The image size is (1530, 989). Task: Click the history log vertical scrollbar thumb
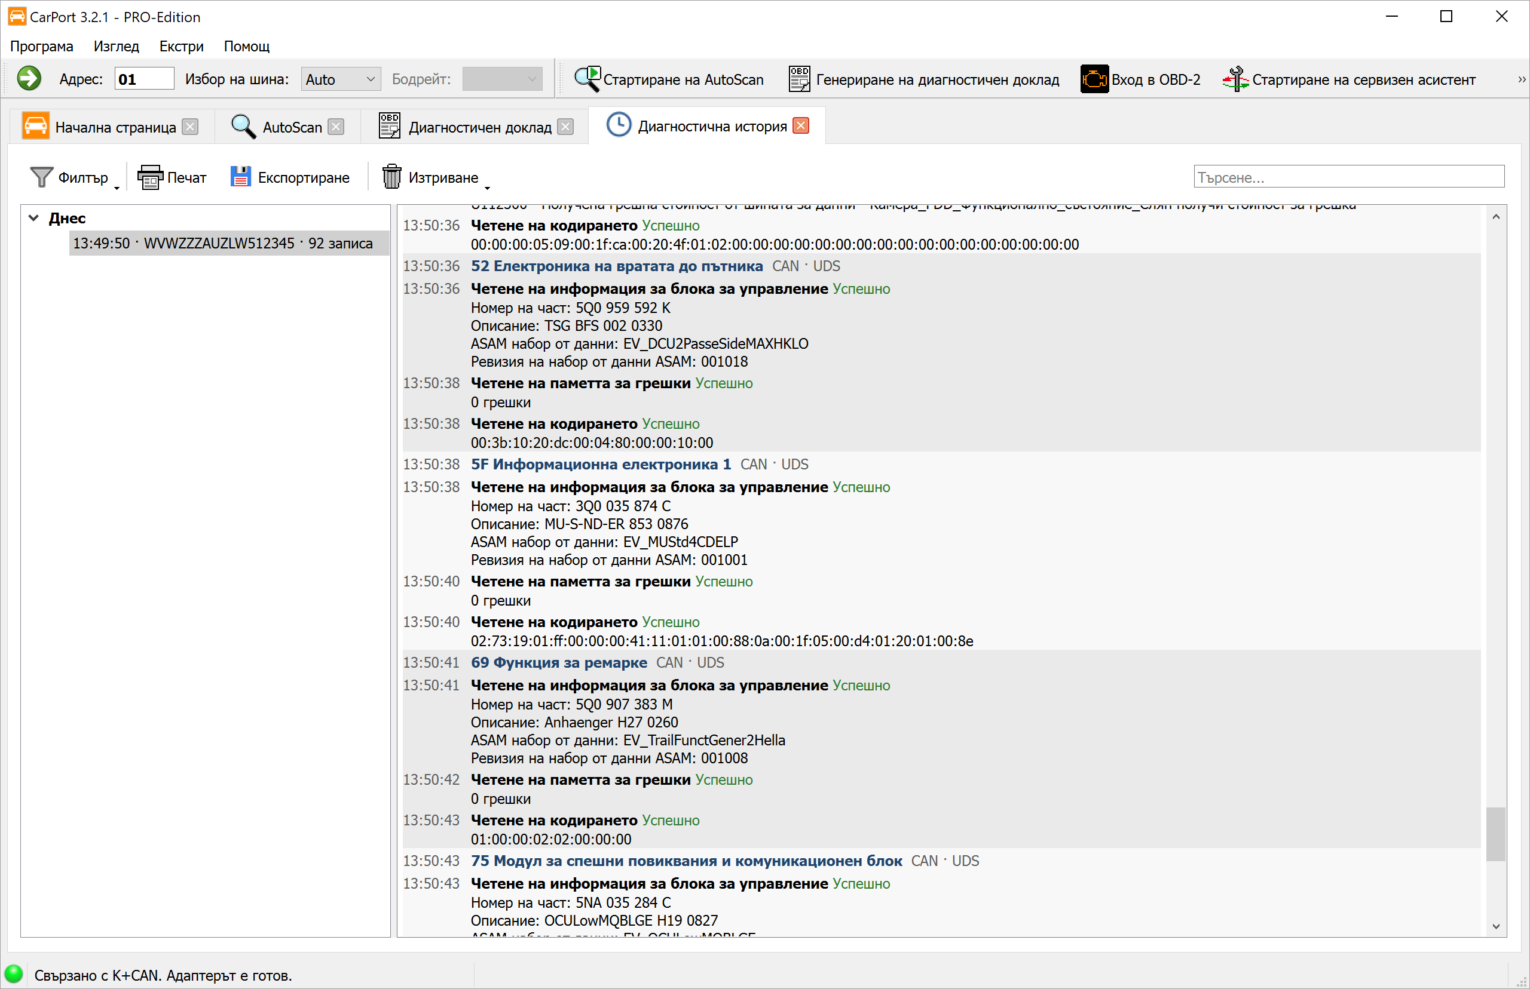[1496, 834]
